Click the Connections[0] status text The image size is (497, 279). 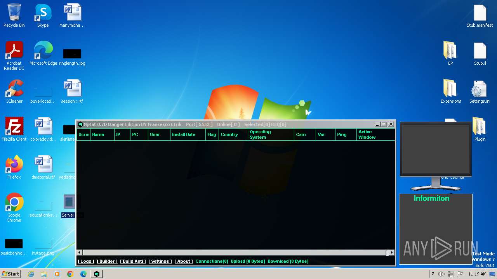212,261
